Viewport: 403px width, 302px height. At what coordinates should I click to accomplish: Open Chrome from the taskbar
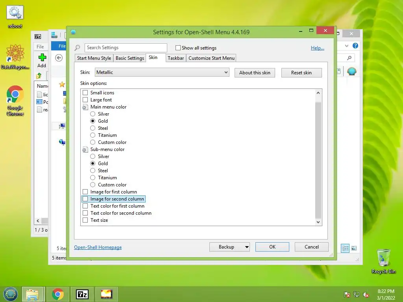point(58,294)
